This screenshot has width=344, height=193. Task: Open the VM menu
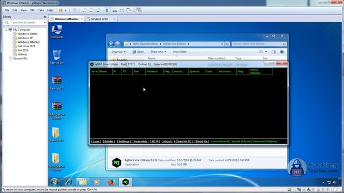click(x=32, y=10)
